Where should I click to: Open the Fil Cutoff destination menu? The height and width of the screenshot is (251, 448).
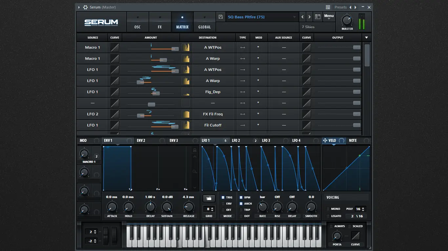pos(213,125)
